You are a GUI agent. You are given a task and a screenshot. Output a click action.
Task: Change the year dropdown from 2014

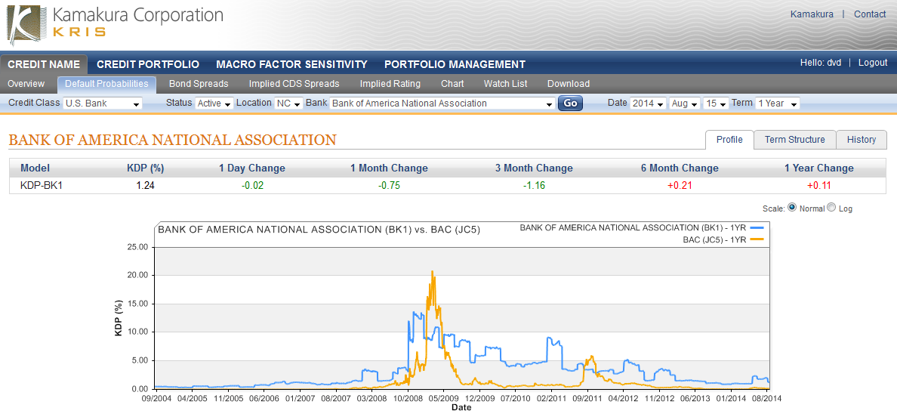[648, 103]
